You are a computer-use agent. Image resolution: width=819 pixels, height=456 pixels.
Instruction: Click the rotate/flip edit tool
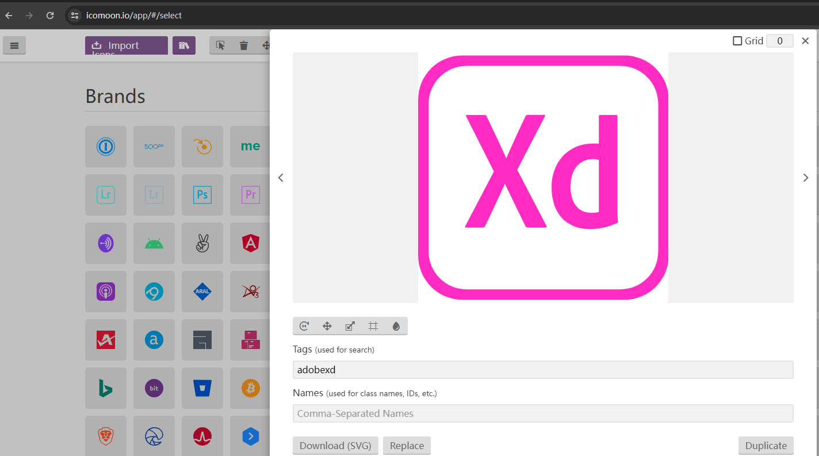304,326
